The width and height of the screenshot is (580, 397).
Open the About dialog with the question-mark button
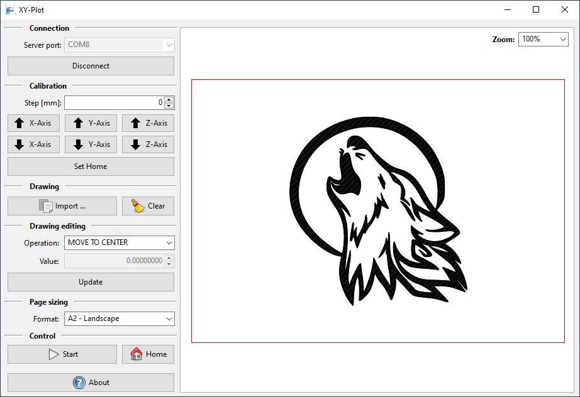[91, 383]
